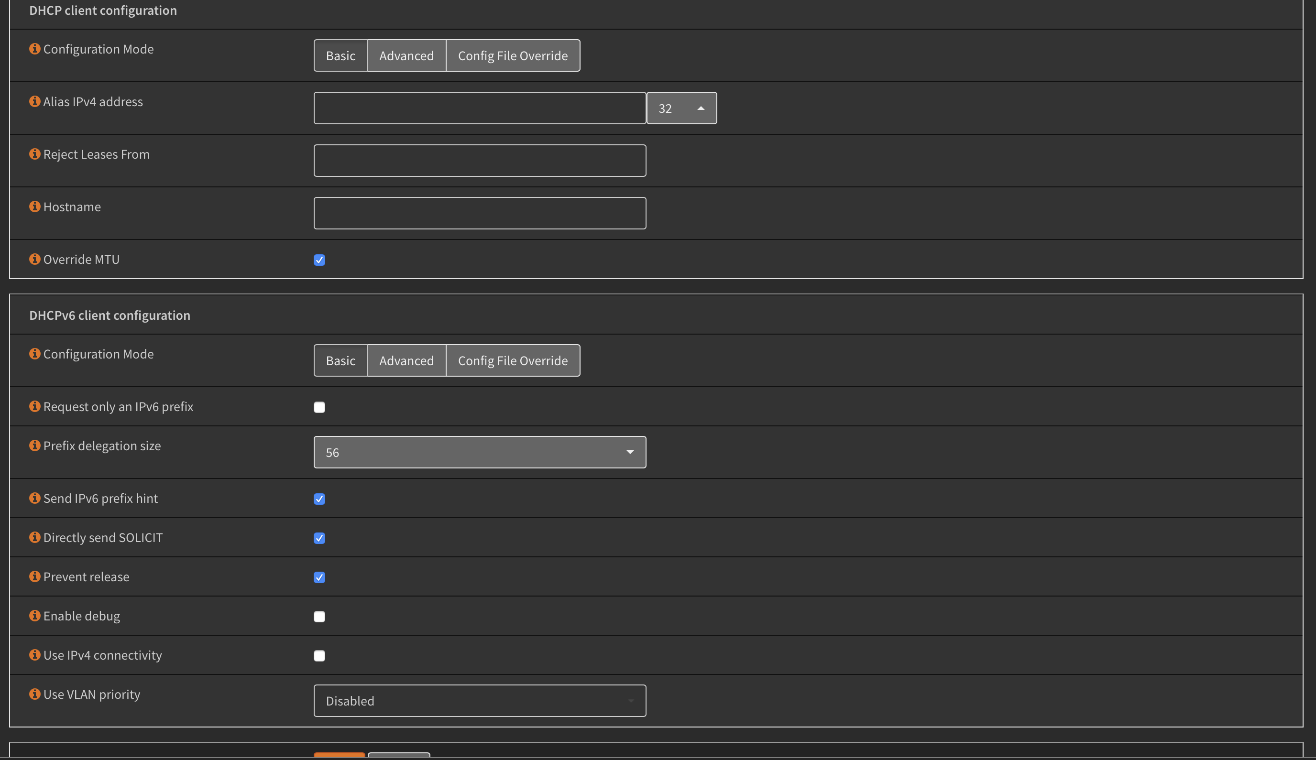Click info icon beside Directly send SOLICIT
This screenshot has height=760, width=1316.
pos(34,537)
